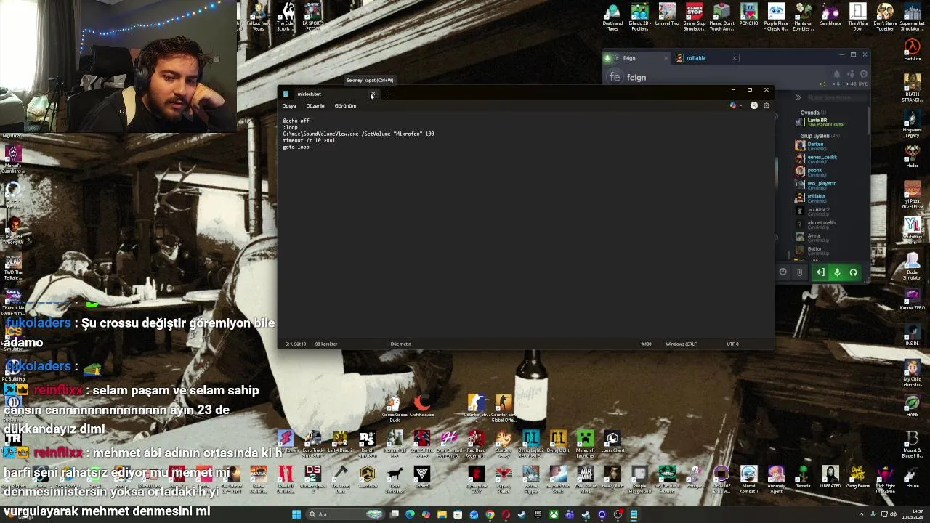Close the rolliahla chat tab
Image resolution: width=930 pixels, height=523 pixels.
click(734, 58)
